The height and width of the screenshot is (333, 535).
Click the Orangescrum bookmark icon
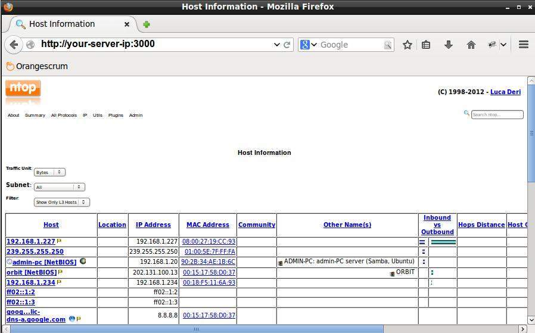(x=10, y=66)
